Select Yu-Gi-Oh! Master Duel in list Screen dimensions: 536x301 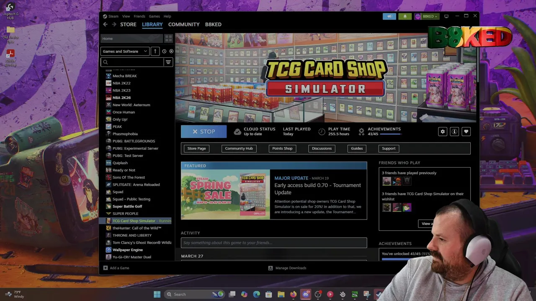131,257
